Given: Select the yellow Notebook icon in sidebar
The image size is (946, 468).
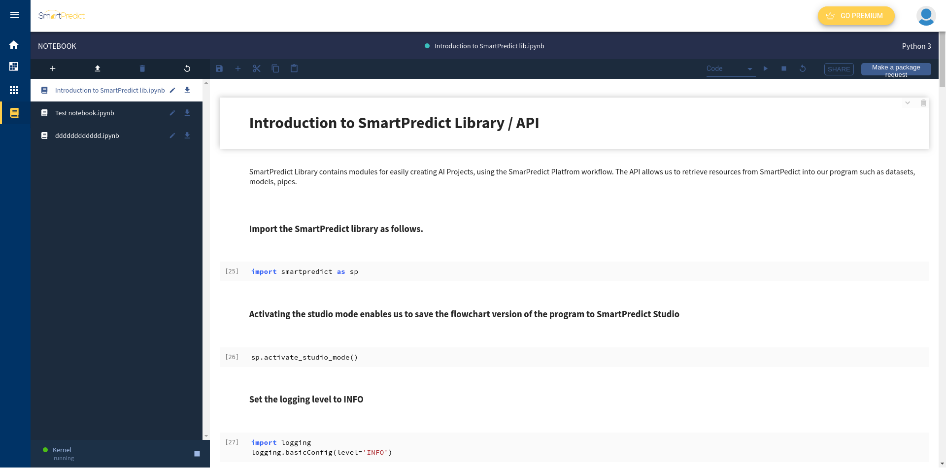Looking at the screenshot, I should (x=14, y=113).
